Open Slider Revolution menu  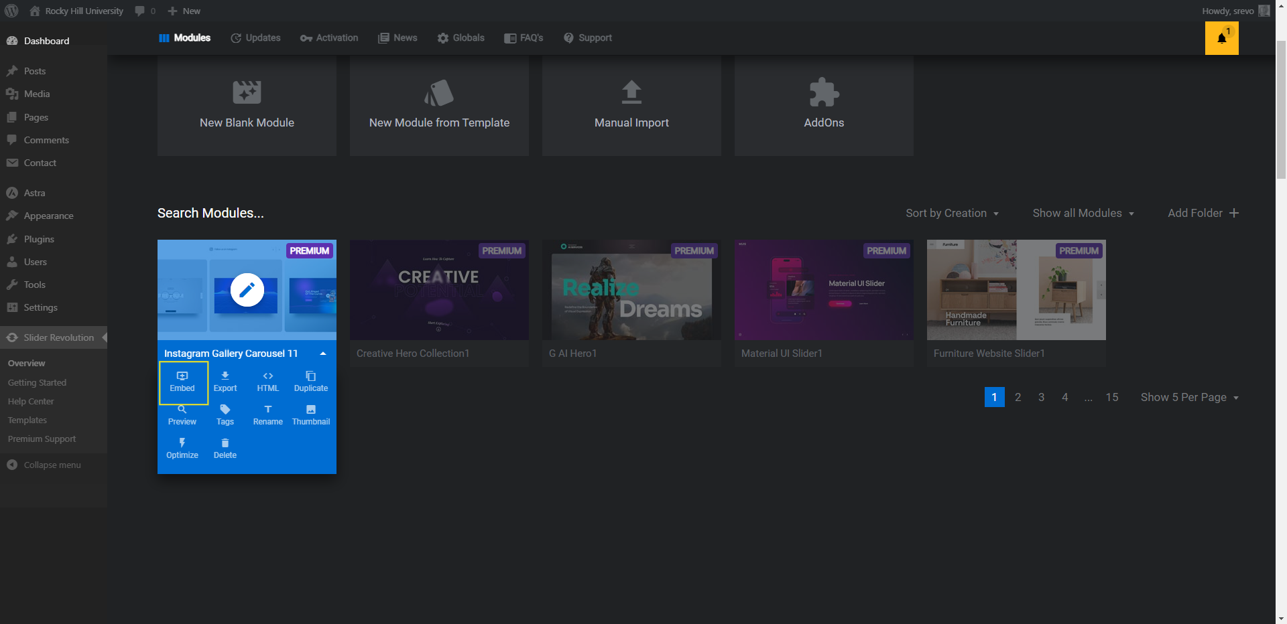click(x=54, y=337)
